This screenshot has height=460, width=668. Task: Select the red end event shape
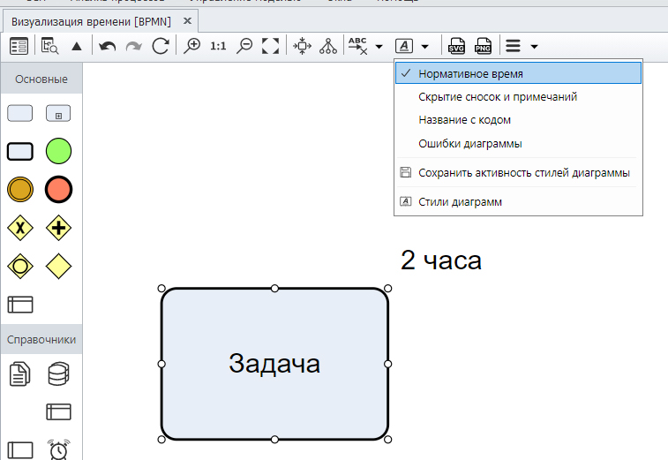(58, 189)
